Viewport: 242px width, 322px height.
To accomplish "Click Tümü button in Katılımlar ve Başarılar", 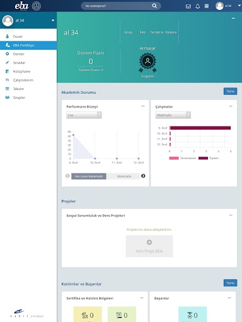I will coord(230,283).
